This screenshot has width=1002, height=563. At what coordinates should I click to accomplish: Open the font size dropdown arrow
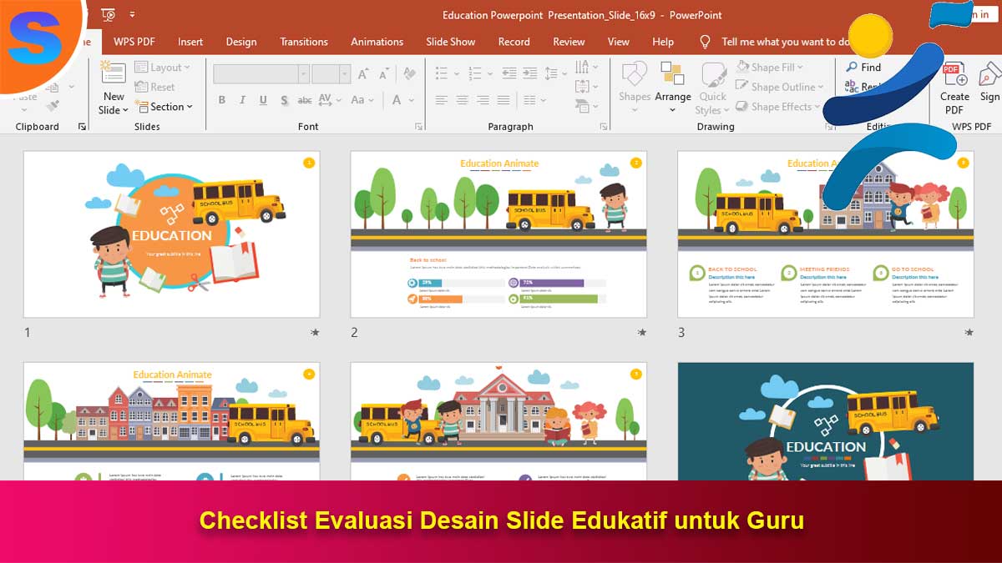345,74
